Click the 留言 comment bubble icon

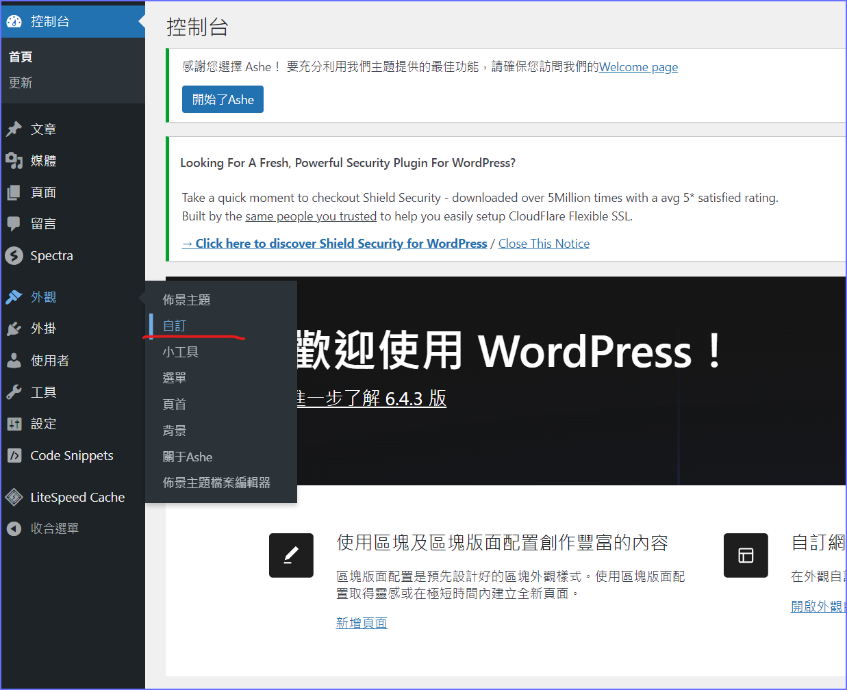coord(14,224)
